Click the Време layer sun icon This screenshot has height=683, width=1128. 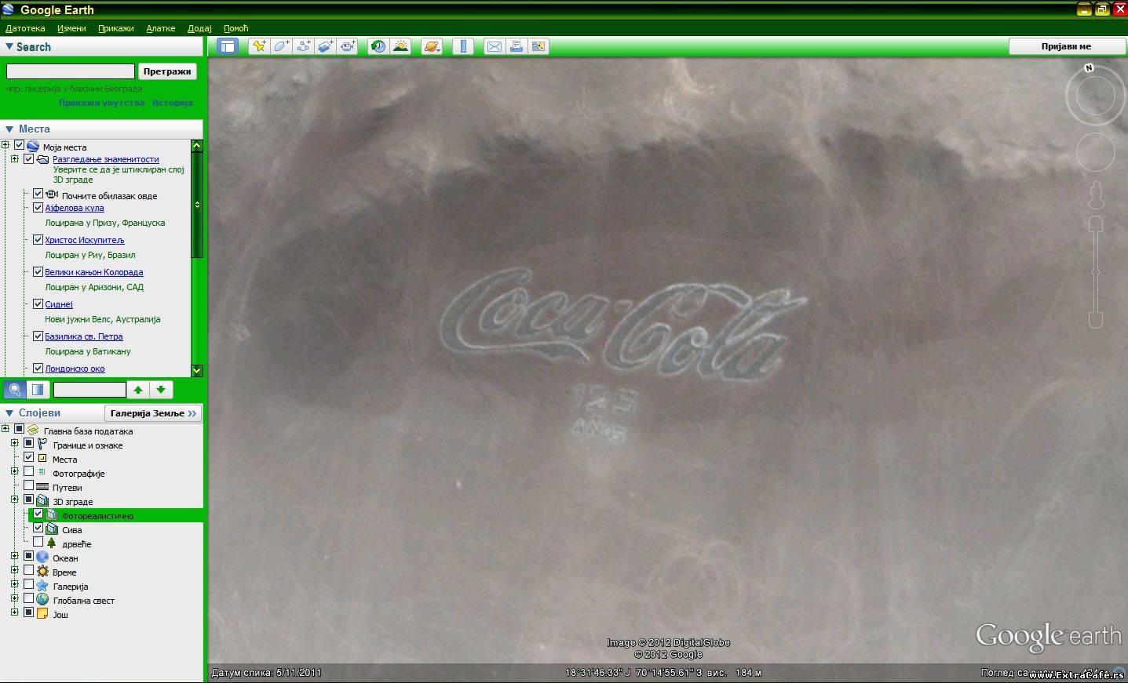(x=42, y=572)
